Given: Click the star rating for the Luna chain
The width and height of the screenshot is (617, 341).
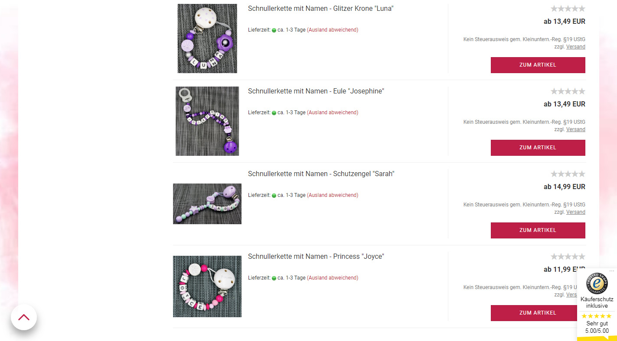Looking at the screenshot, I should tap(568, 9).
